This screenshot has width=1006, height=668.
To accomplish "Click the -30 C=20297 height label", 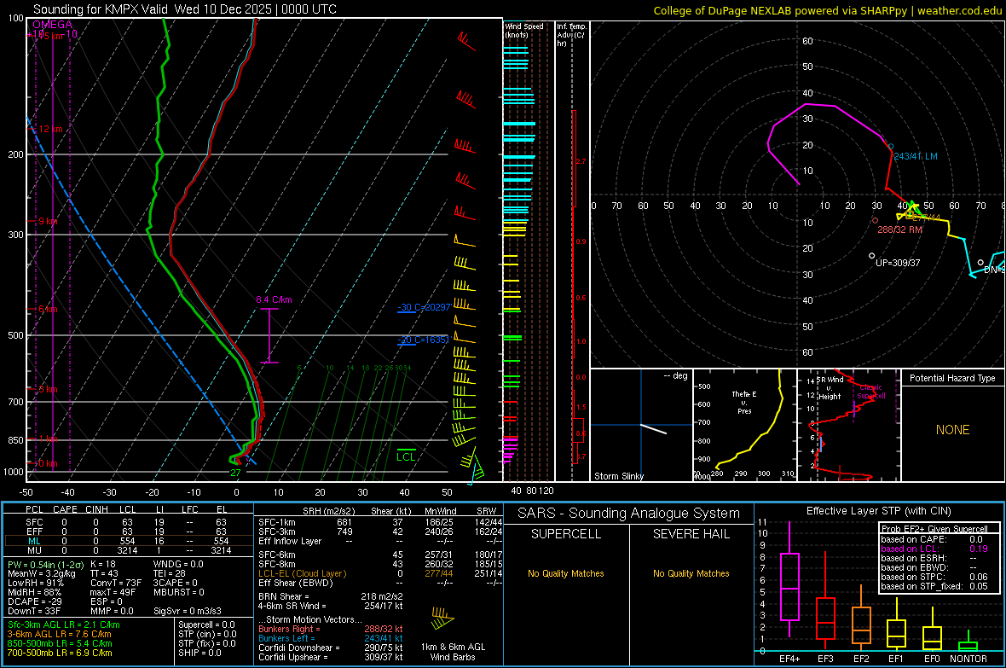I will (x=424, y=307).
